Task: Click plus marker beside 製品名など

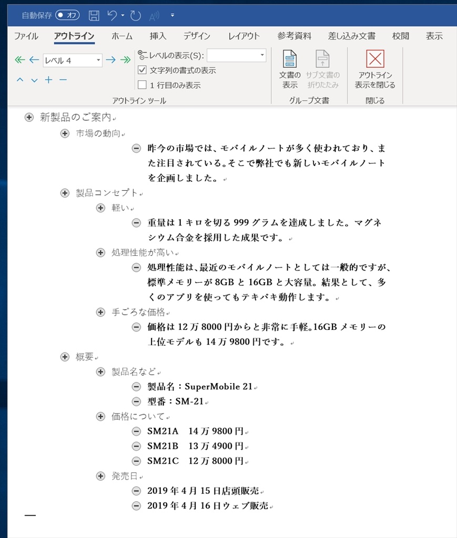Action: click(x=100, y=371)
